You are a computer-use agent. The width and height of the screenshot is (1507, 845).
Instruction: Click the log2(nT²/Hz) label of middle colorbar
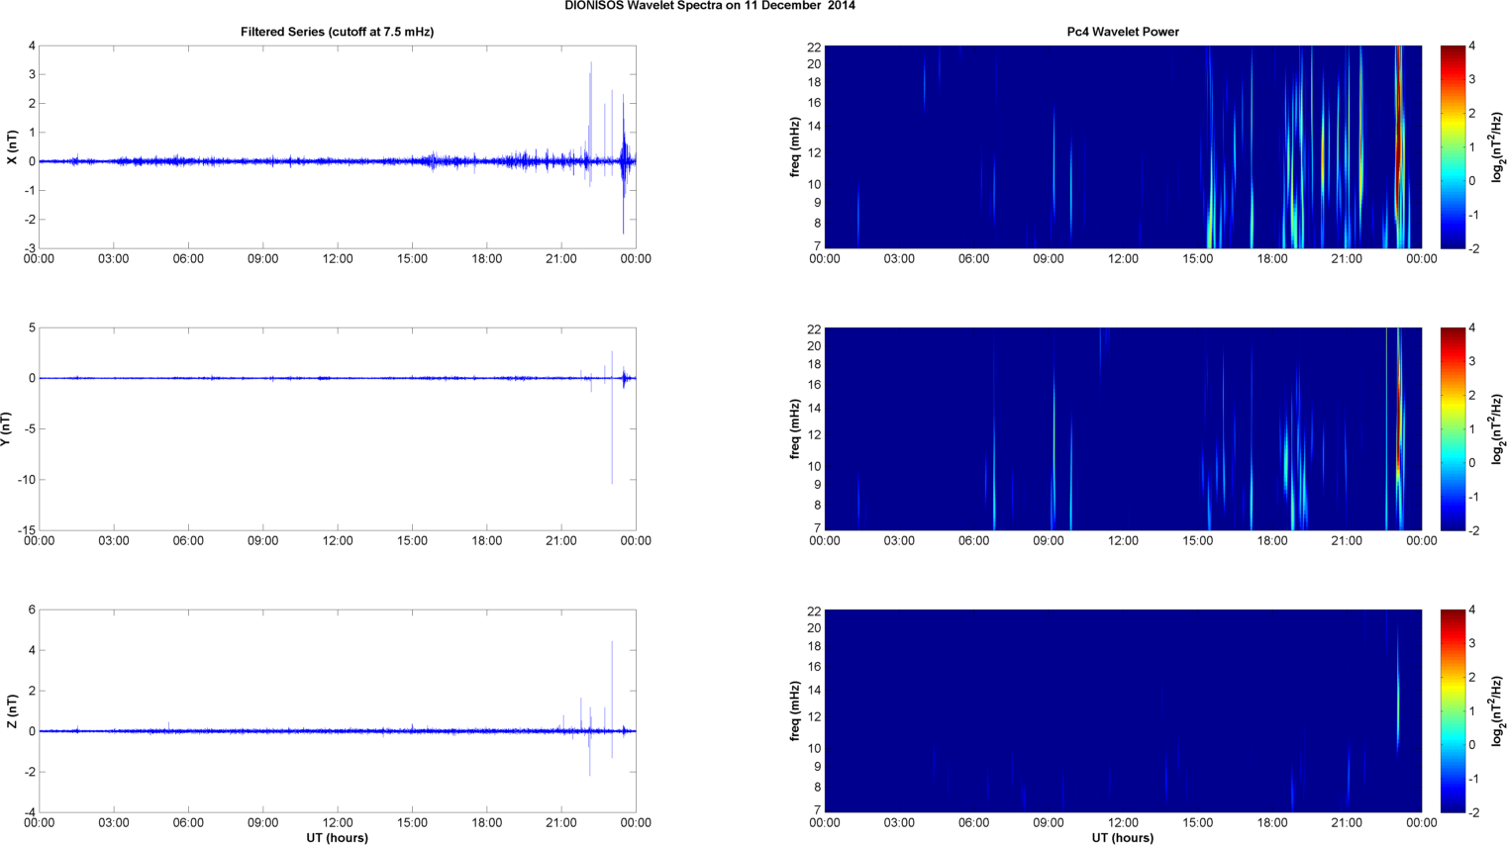[1498, 429]
